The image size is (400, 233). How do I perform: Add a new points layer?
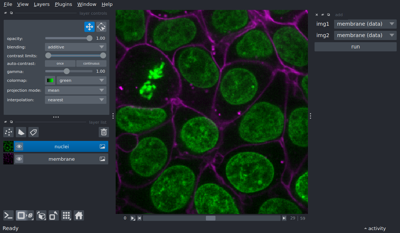pos(8,132)
